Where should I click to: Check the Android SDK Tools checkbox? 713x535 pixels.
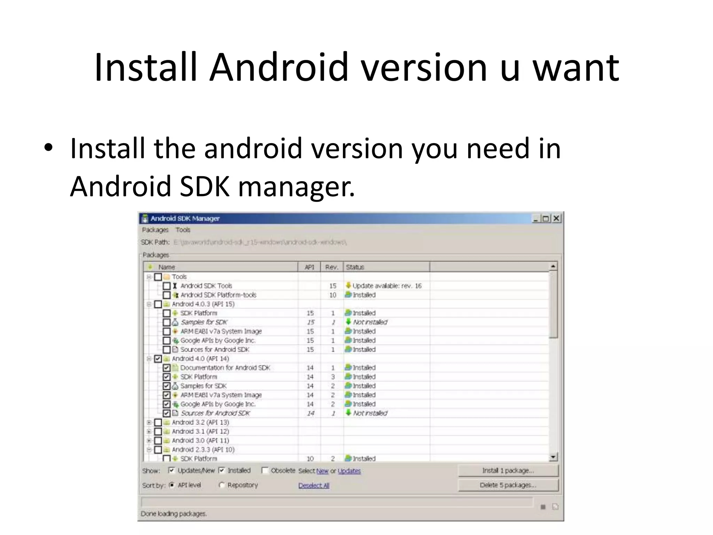pyautogui.click(x=167, y=286)
